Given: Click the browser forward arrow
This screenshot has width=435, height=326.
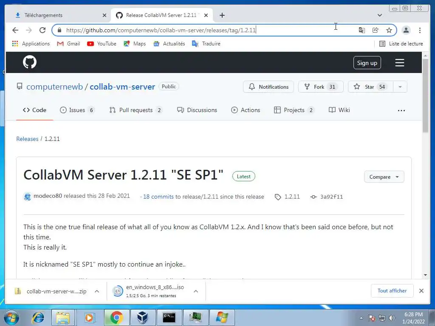Looking at the screenshot, I should (29, 30).
